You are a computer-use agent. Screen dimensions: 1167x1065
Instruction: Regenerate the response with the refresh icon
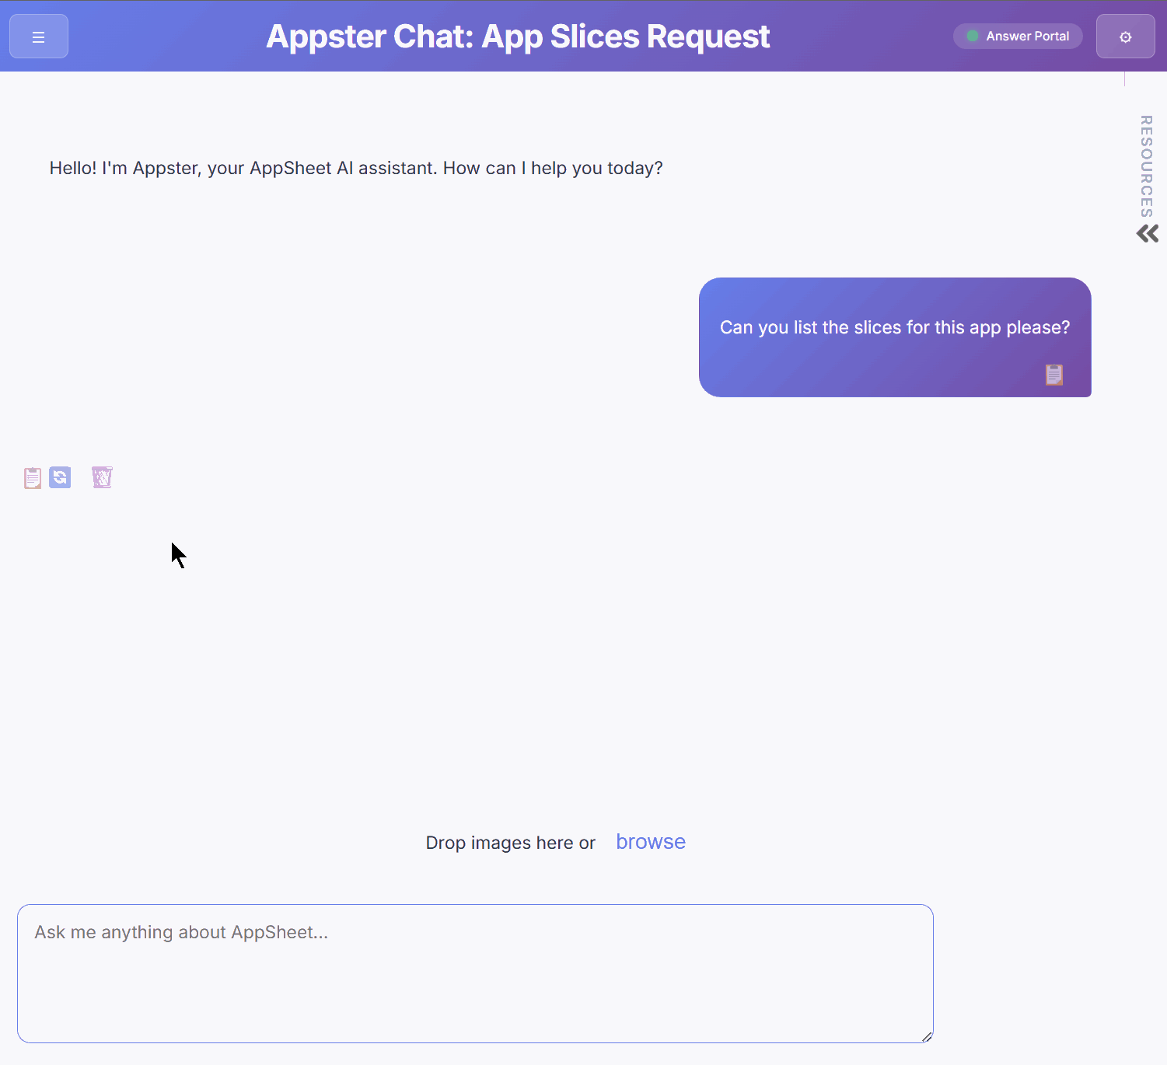tap(60, 477)
